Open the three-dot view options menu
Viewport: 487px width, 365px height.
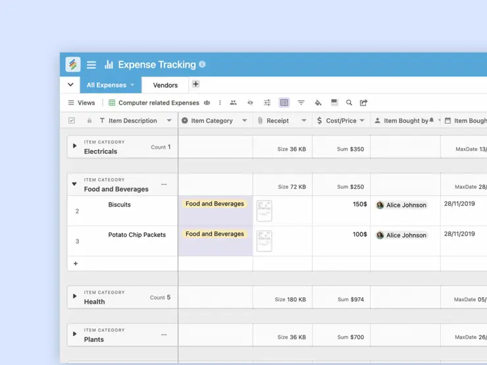(x=220, y=103)
